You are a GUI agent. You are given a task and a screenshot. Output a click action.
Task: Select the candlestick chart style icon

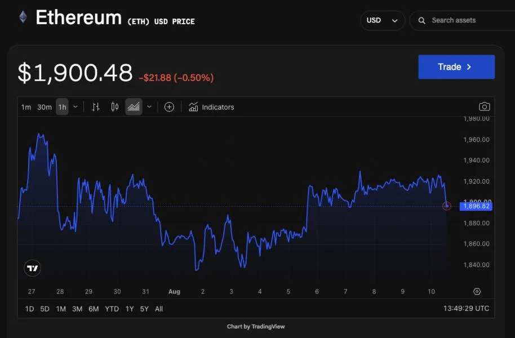coord(114,107)
